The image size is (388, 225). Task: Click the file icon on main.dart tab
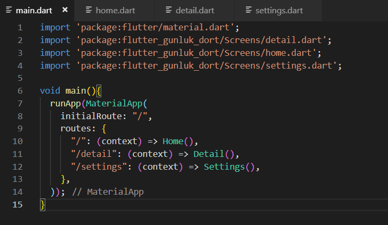[x=9, y=10]
